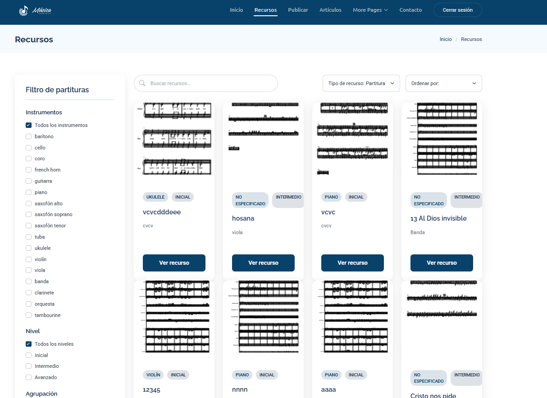The width and height of the screenshot is (547, 398).
Task: Select the Intermedio level filter
Action: (x=28, y=366)
